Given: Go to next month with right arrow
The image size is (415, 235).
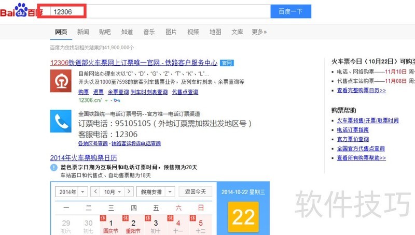Looking at the screenshot, I should 129,192.
